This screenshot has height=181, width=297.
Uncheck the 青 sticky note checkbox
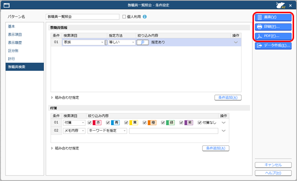tap(108, 123)
